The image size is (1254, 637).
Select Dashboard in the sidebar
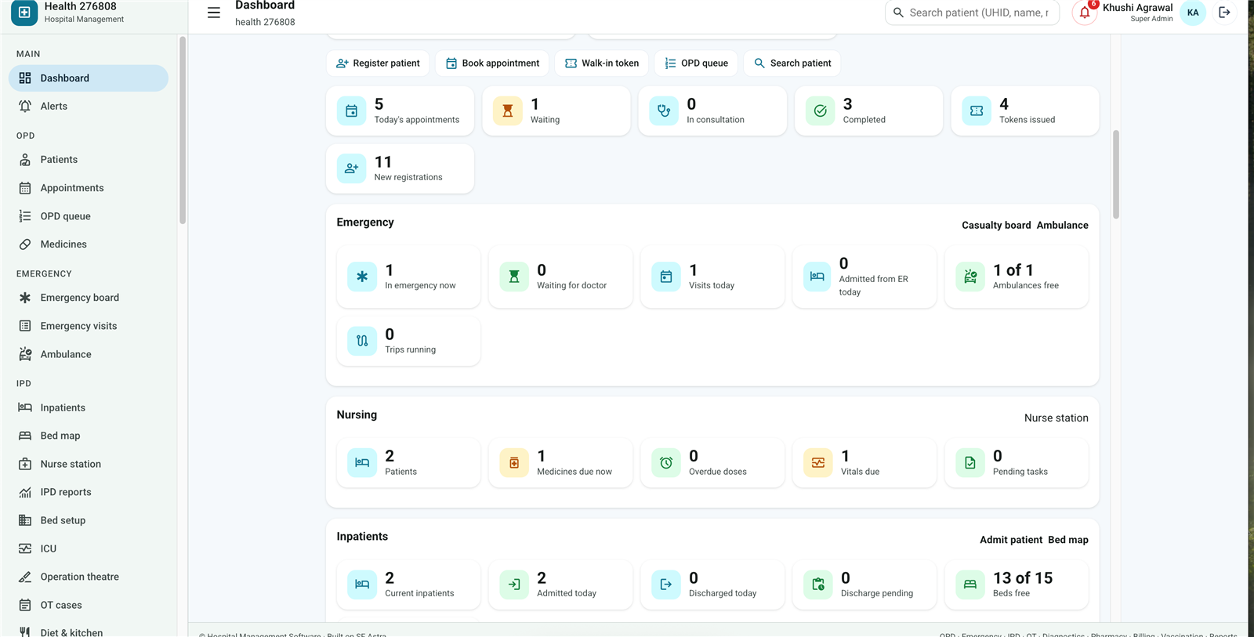coord(89,78)
